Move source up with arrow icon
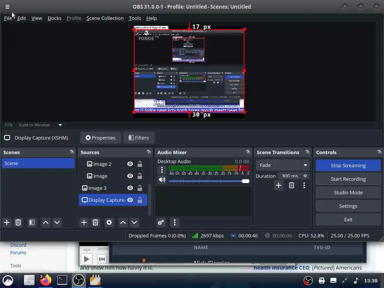This screenshot has height=288, width=384. [123, 222]
